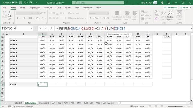Screen dimensions: 193x108
Task: Open Cell Styles dropdown
Action: point(135,16)
